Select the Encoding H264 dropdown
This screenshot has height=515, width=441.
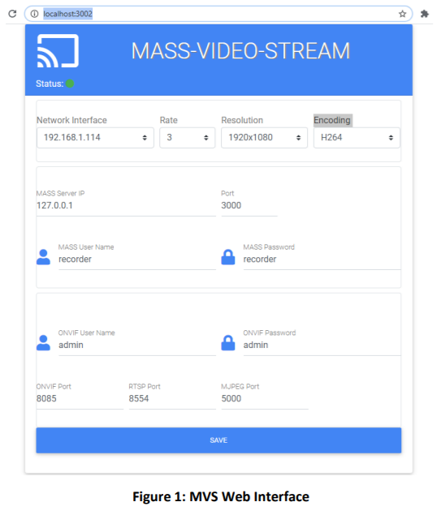pyautogui.click(x=357, y=138)
